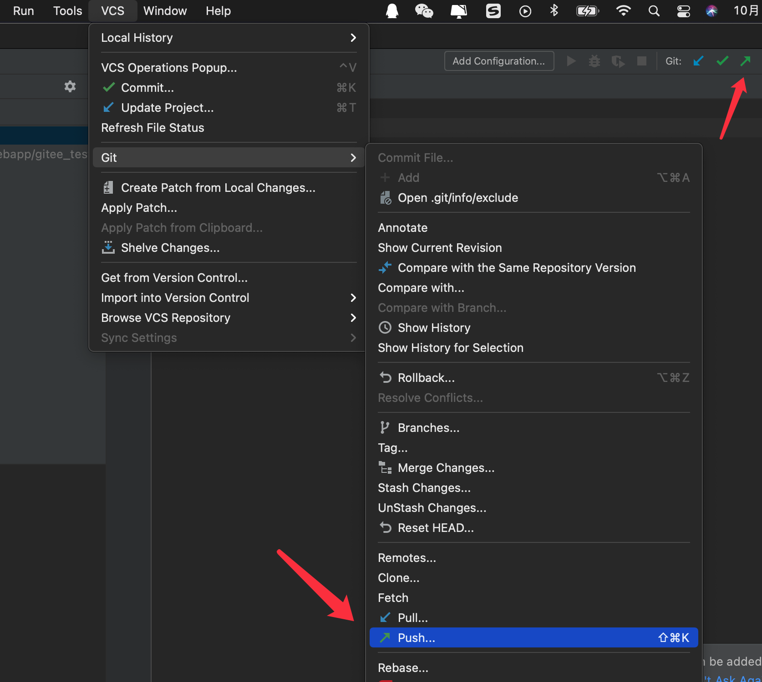Select Annotate in Git submenu
The image size is (762, 682).
click(x=533, y=228)
